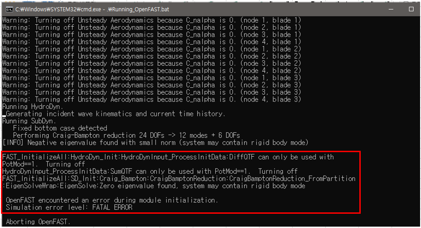The width and height of the screenshot is (421, 228).
Task: Click 'FAST_InitializeAll:SD_Init:Craig_Bampton' line
Action: [179, 179]
